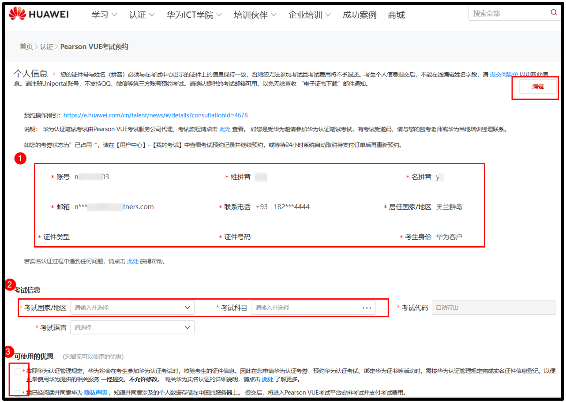Open the 企业培训 menu
This screenshot has height=402, width=566.
310,15
